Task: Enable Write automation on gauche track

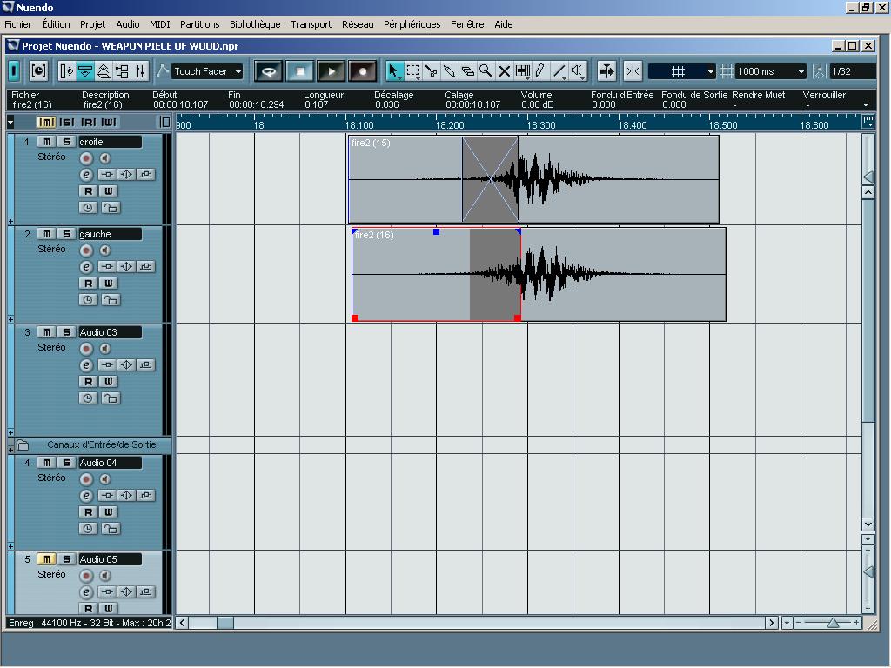Action: coord(109,284)
